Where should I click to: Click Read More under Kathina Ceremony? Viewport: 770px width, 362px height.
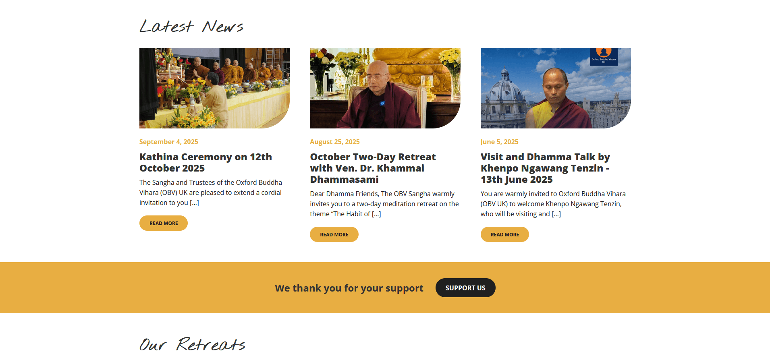click(164, 223)
